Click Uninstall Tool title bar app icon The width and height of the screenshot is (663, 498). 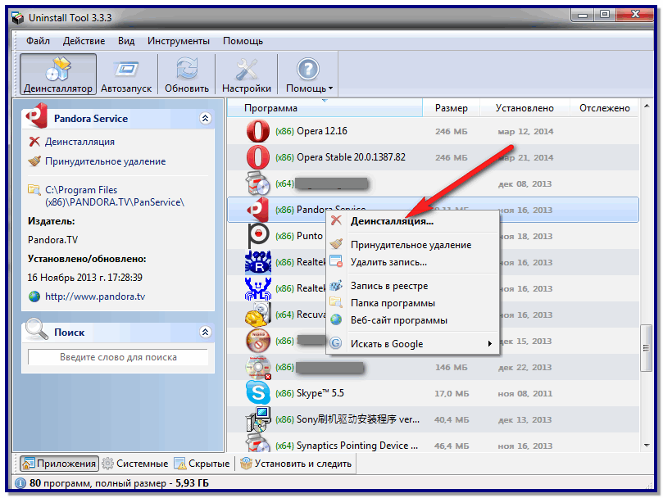point(18,18)
